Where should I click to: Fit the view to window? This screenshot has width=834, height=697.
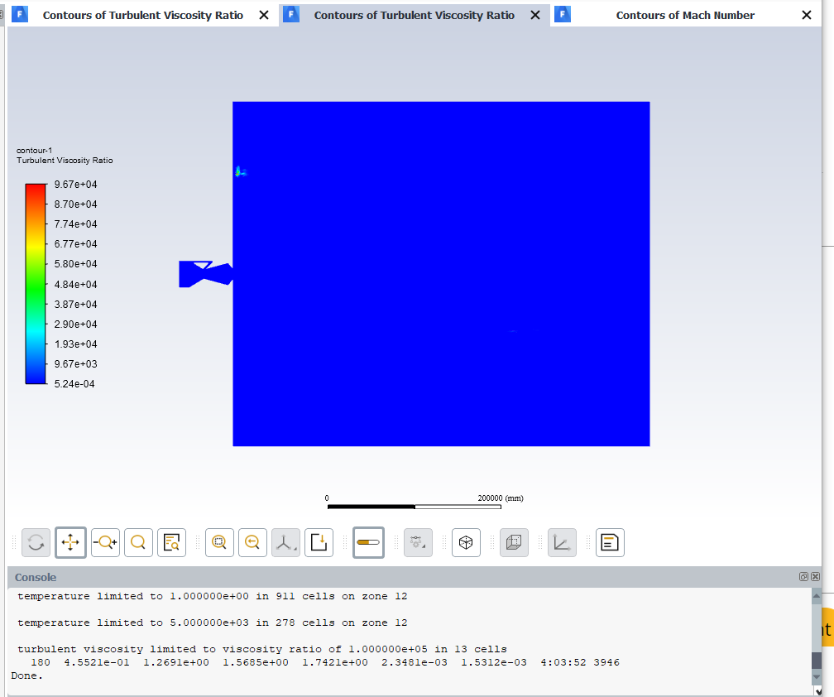pos(220,543)
